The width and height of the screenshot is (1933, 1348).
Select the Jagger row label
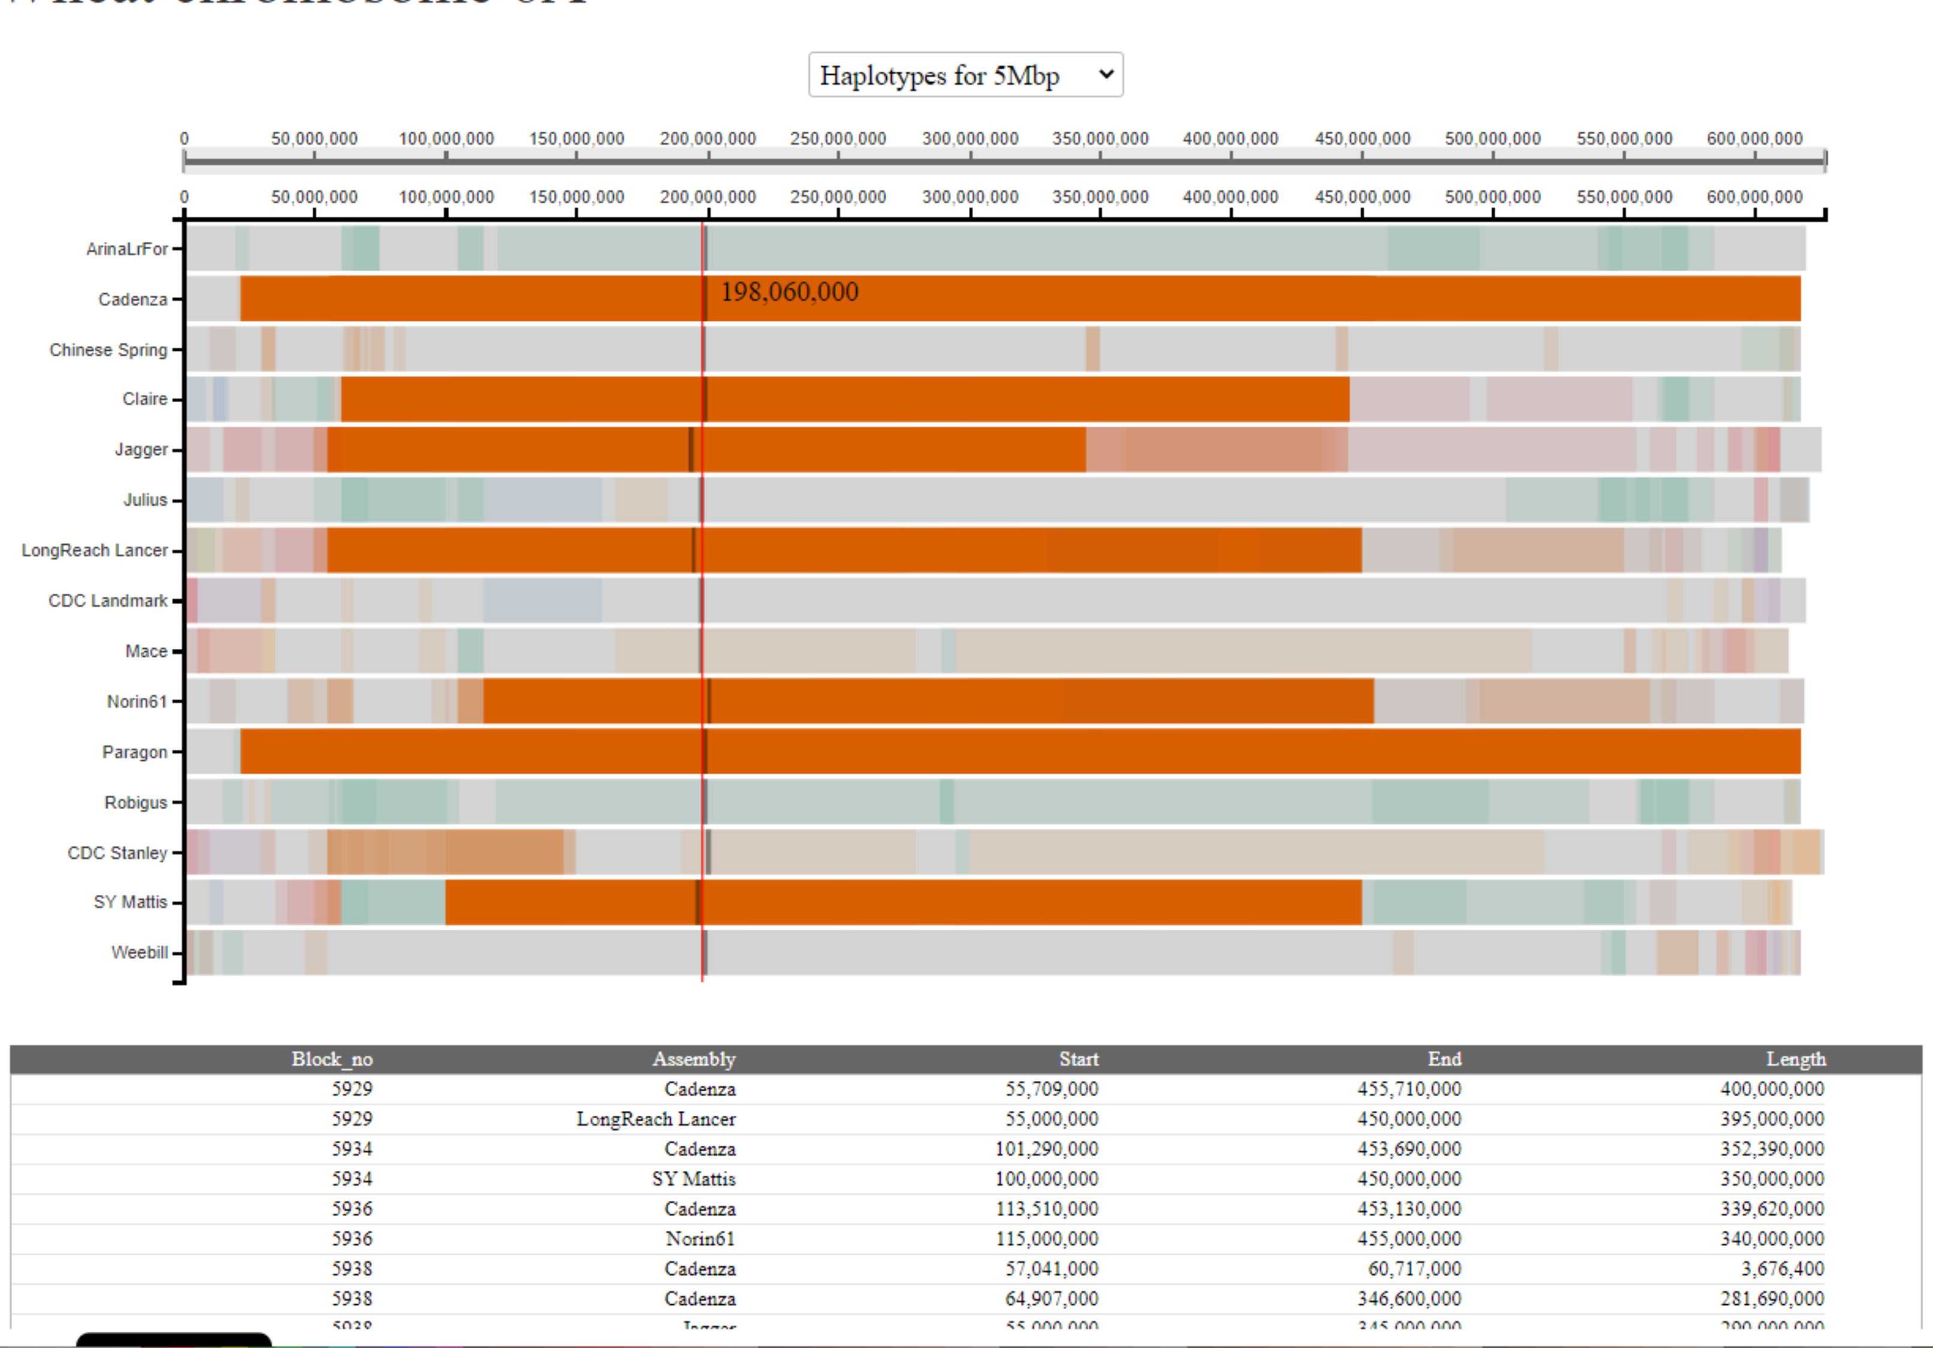pos(141,450)
